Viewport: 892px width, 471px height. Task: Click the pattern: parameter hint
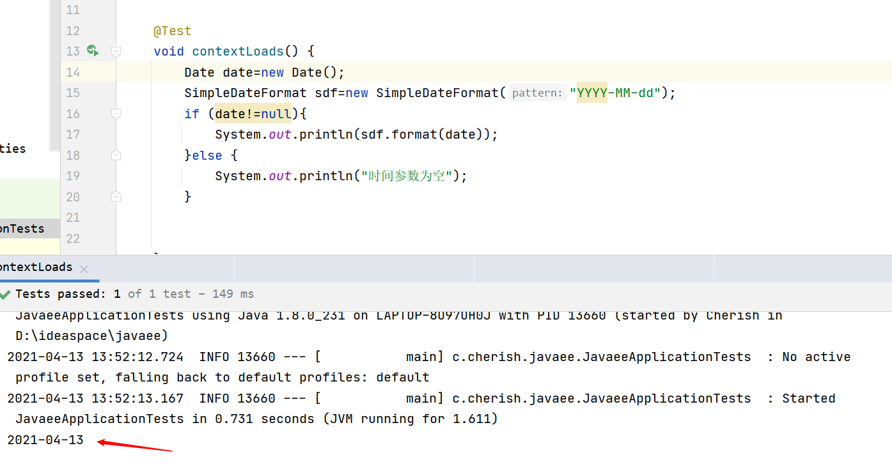pyautogui.click(x=538, y=93)
